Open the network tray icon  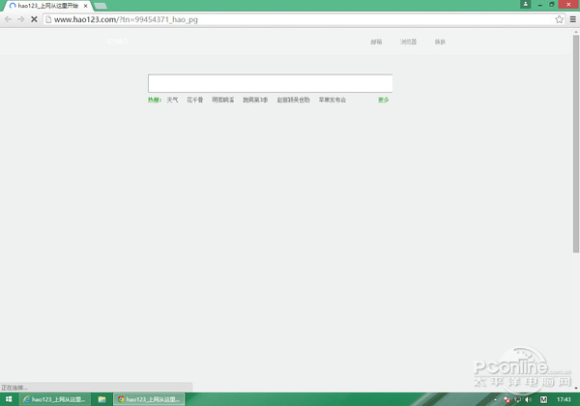[517, 399]
